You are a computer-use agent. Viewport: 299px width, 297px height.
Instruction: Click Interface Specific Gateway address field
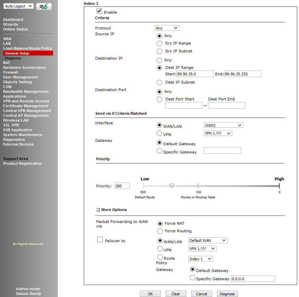[x=222, y=150]
